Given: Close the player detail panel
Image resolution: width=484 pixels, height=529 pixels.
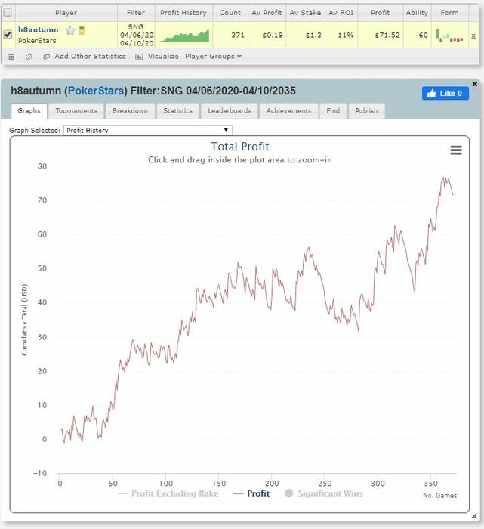Looking at the screenshot, I should pyautogui.click(x=475, y=84).
